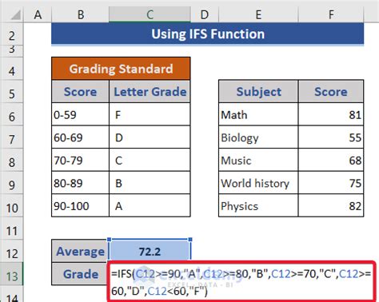Click the 'Grading Standard' header cell
The width and height of the screenshot is (379, 302).
point(121,69)
